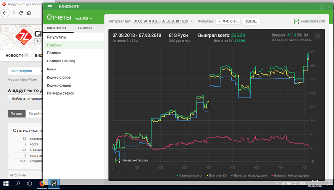The height and width of the screenshot is (190, 334).
Task: Click the ENG language indicator
Action: pos(302,184)
